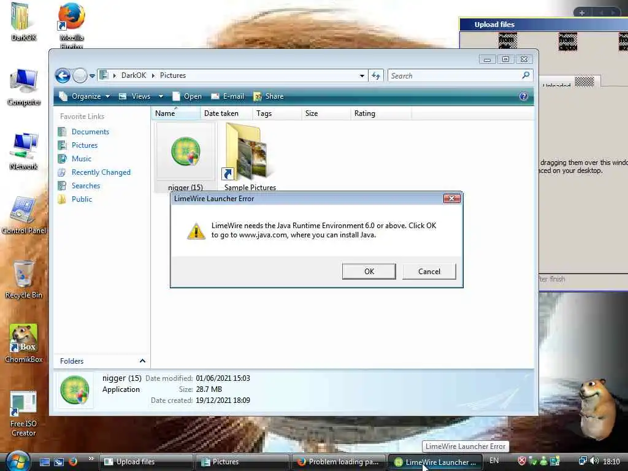Select the Recycle Bin desktop icon
Viewport: 628px width, 471px height.
[x=24, y=279]
